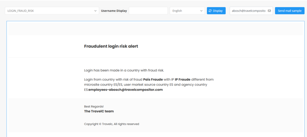
Task: Click the abosch@travelcompositor email input
Action: [249, 11]
